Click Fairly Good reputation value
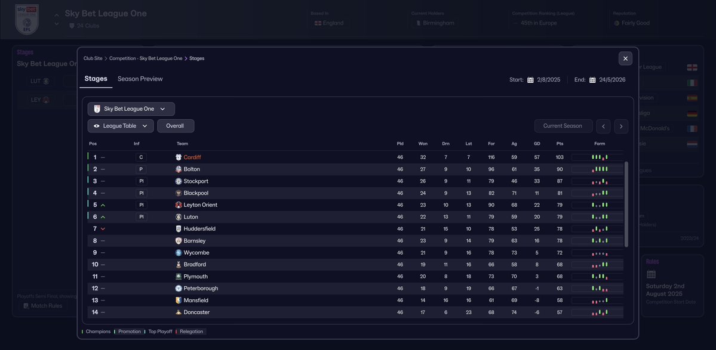Screen dimensions: 716x350 tap(635, 23)
